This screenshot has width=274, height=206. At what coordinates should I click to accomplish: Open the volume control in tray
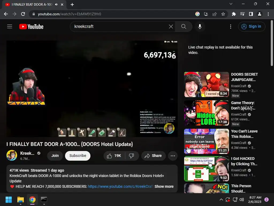[x=242, y=200]
